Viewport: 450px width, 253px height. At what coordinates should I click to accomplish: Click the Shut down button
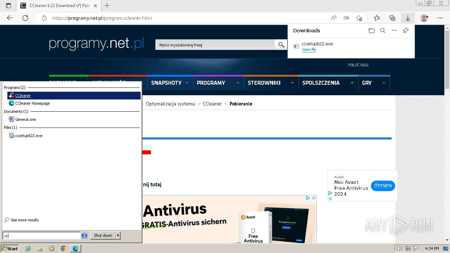[103, 235]
